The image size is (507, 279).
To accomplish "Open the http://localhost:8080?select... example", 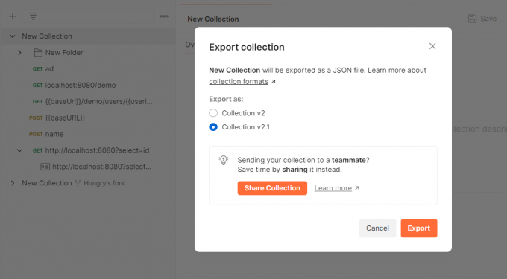I will click(102, 167).
